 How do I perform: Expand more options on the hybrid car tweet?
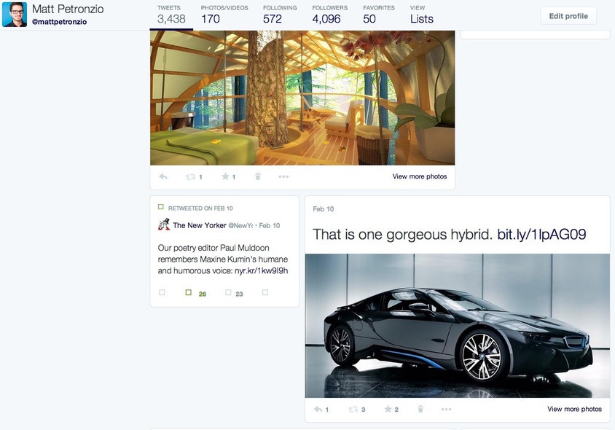(x=447, y=410)
